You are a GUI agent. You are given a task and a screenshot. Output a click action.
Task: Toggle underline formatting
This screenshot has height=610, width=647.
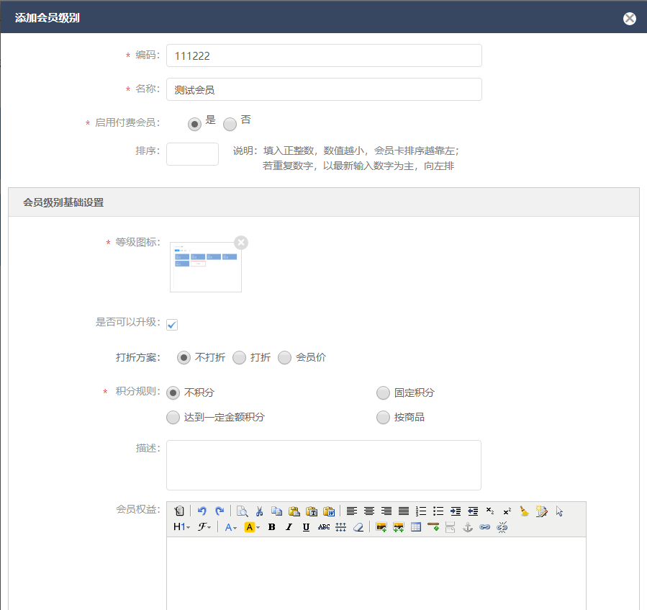306,527
